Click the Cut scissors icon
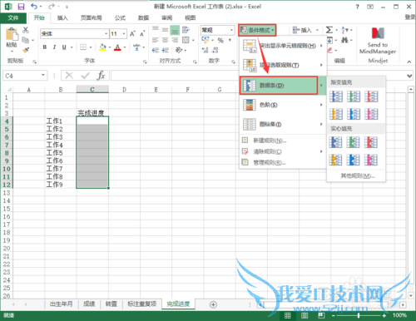This screenshot has width=416, height=321. [x=26, y=29]
